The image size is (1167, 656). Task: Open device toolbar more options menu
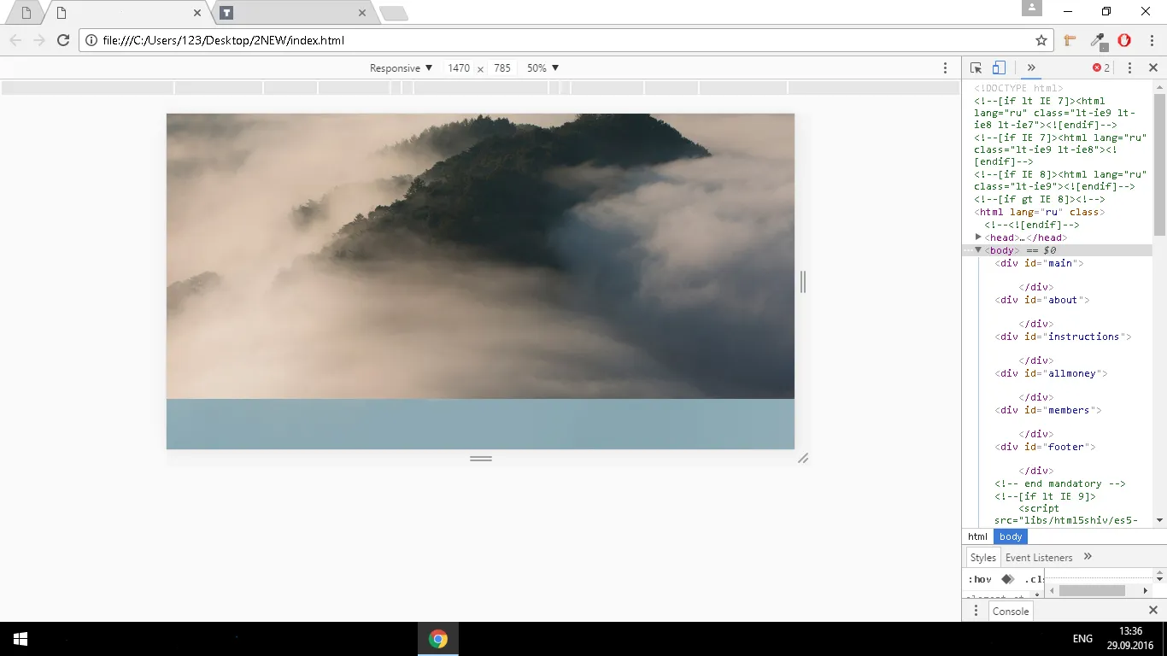click(945, 68)
